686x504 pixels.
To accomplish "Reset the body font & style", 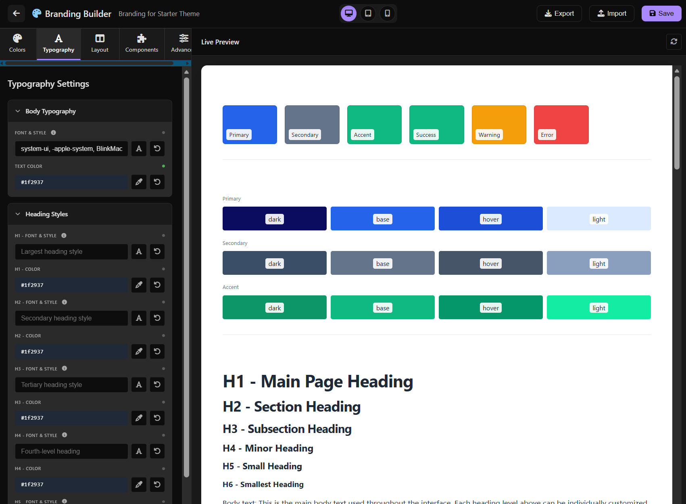I will point(157,148).
